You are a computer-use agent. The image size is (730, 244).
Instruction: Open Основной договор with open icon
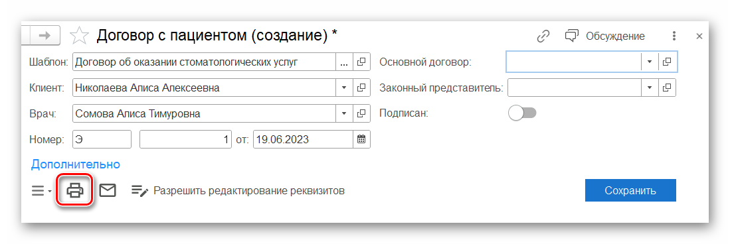[667, 62]
